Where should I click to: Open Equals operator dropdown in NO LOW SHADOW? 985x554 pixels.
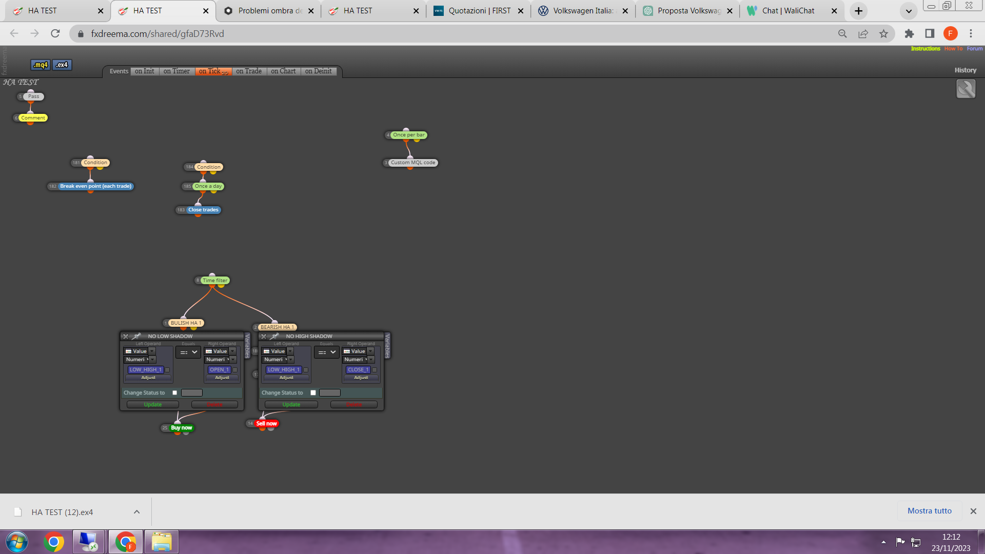pyautogui.click(x=188, y=352)
